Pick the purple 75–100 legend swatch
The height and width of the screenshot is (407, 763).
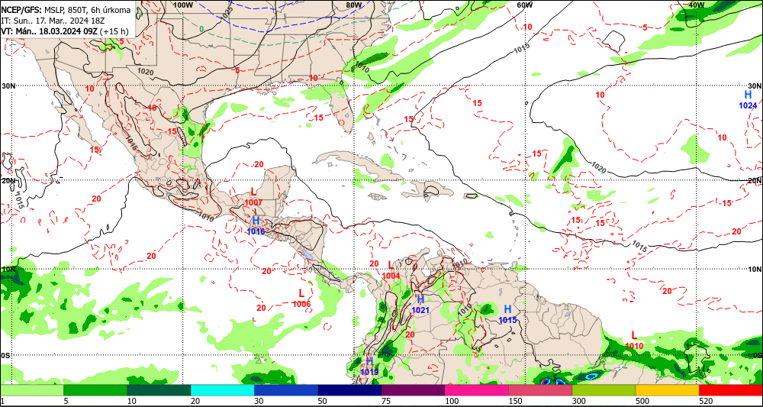click(x=413, y=390)
